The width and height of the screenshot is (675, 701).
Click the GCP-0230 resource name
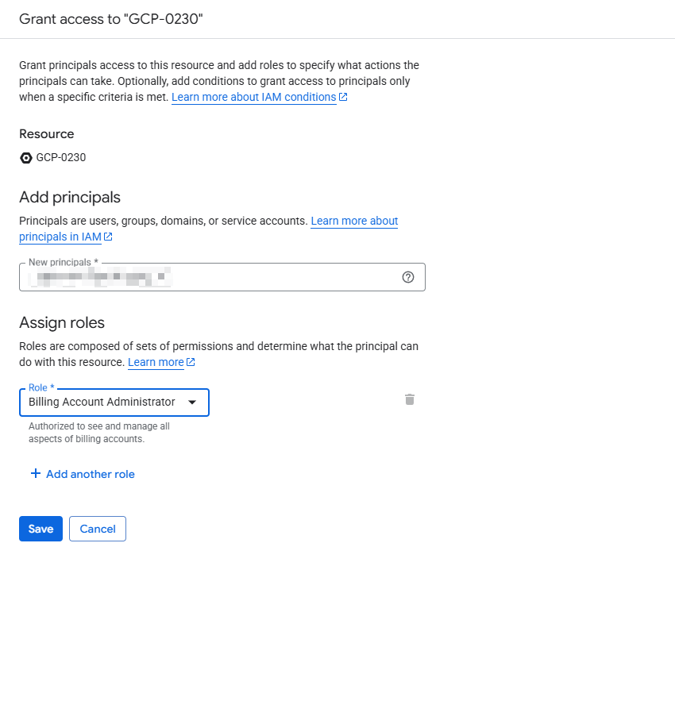[61, 157]
